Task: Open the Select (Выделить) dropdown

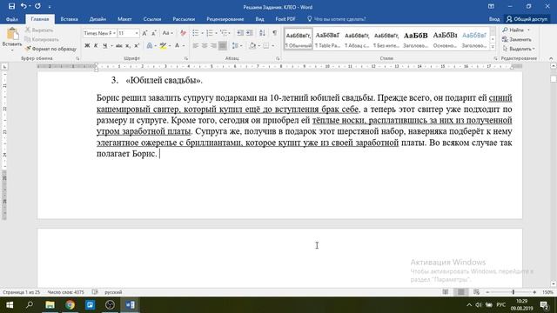Action: coord(519,49)
